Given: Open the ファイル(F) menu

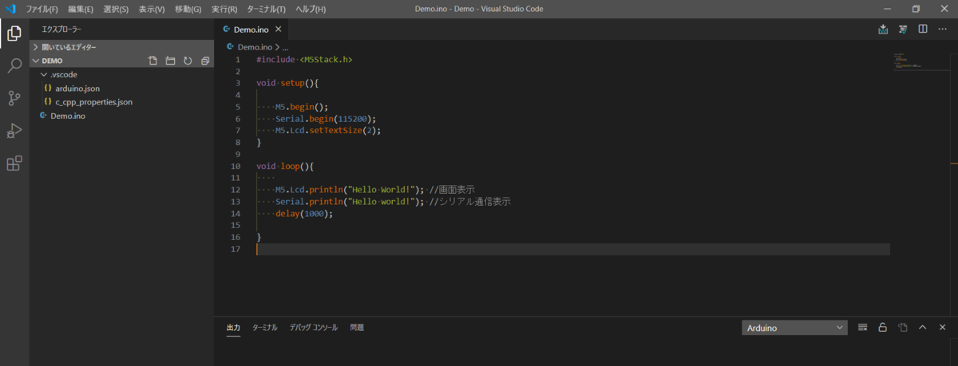Looking at the screenshot, I should click(x=42, y=9).
